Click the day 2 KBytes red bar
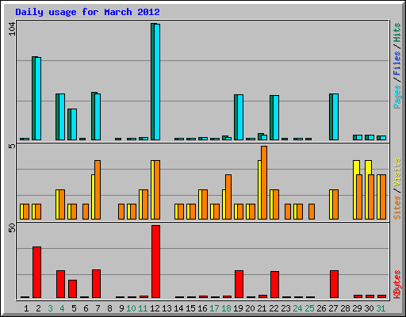This screenshot has width=406, height=317. 36,272
